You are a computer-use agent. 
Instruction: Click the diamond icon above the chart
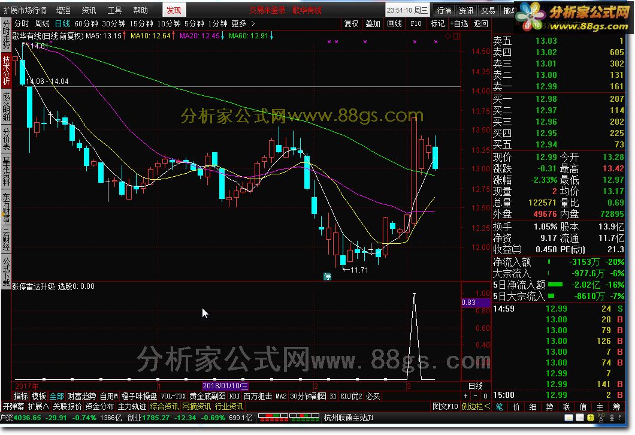[x=448, y=36]
